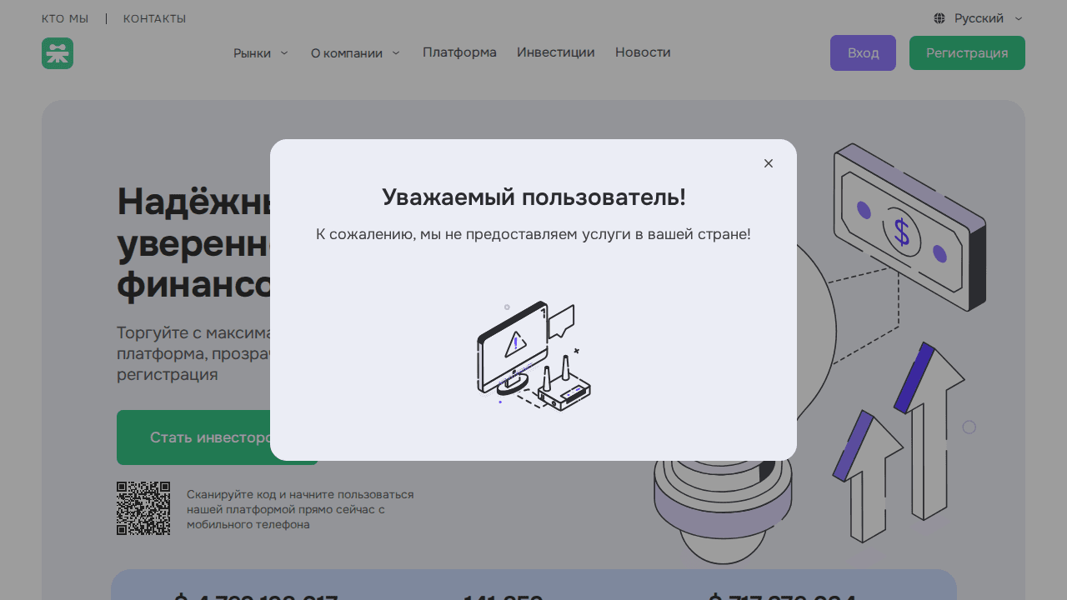Image resolution: width=1067 pixels, height=600 pixels.
Task: Click the green site logo icon
Action: click(58, 53)
